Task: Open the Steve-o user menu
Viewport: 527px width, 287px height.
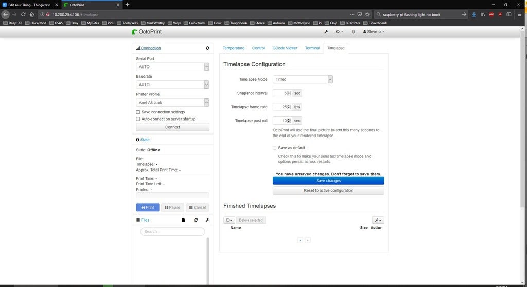Action: point(374,32)
